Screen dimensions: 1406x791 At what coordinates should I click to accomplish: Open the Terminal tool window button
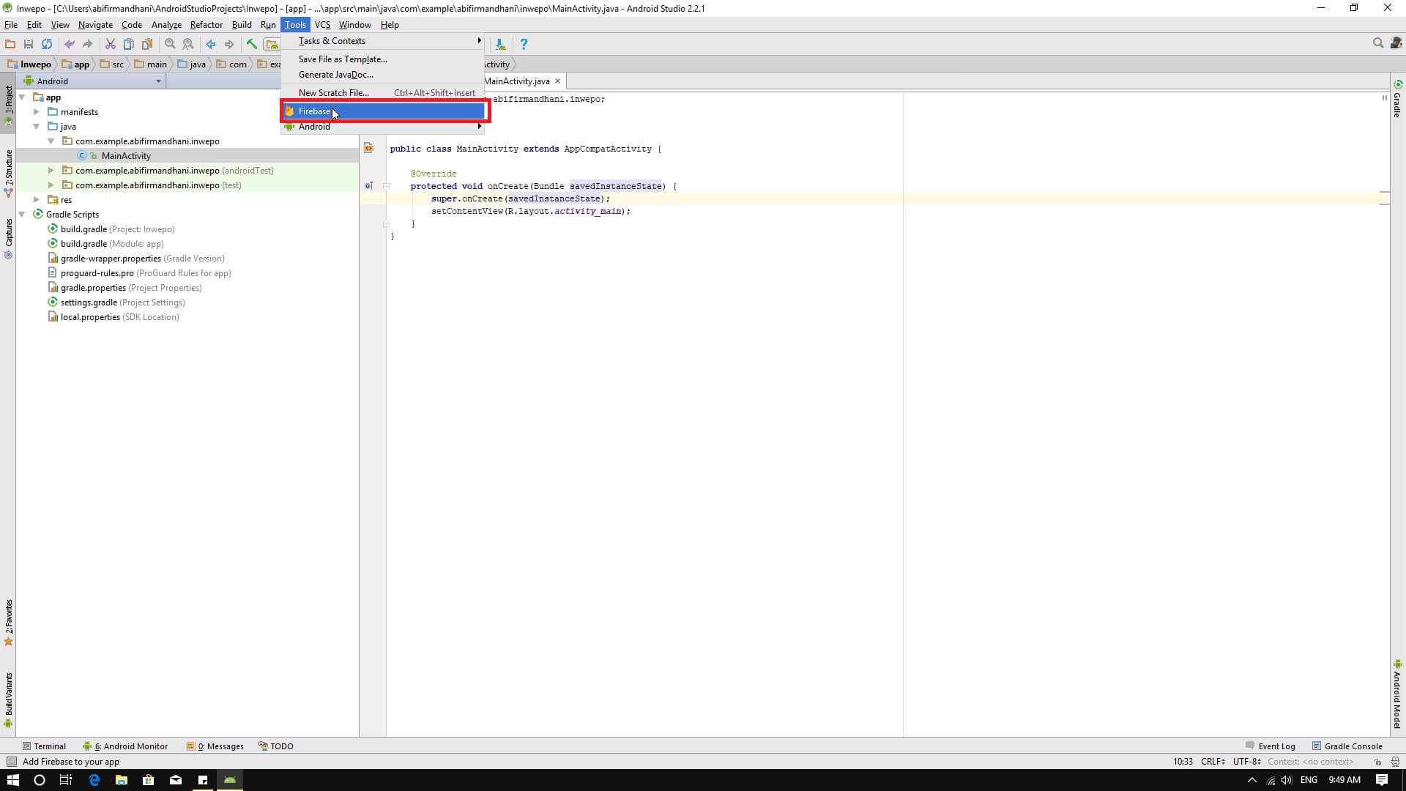(44, 746)
